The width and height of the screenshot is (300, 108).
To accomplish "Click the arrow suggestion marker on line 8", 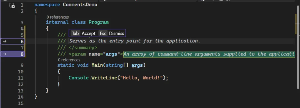I will 5,54.
